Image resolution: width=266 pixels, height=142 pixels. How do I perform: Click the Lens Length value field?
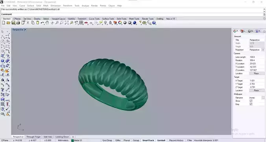tap(257, 57)
